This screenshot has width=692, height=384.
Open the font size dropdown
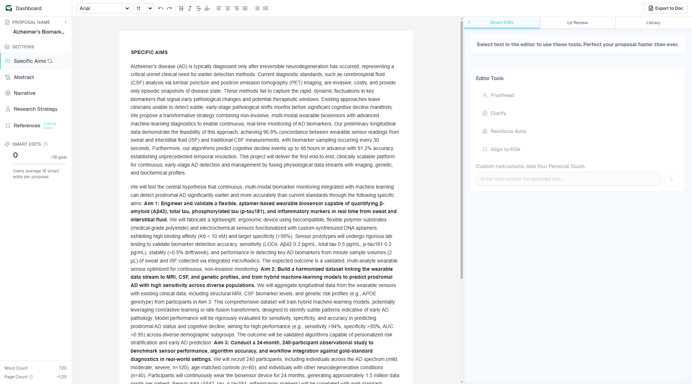[x=143, y=8]
